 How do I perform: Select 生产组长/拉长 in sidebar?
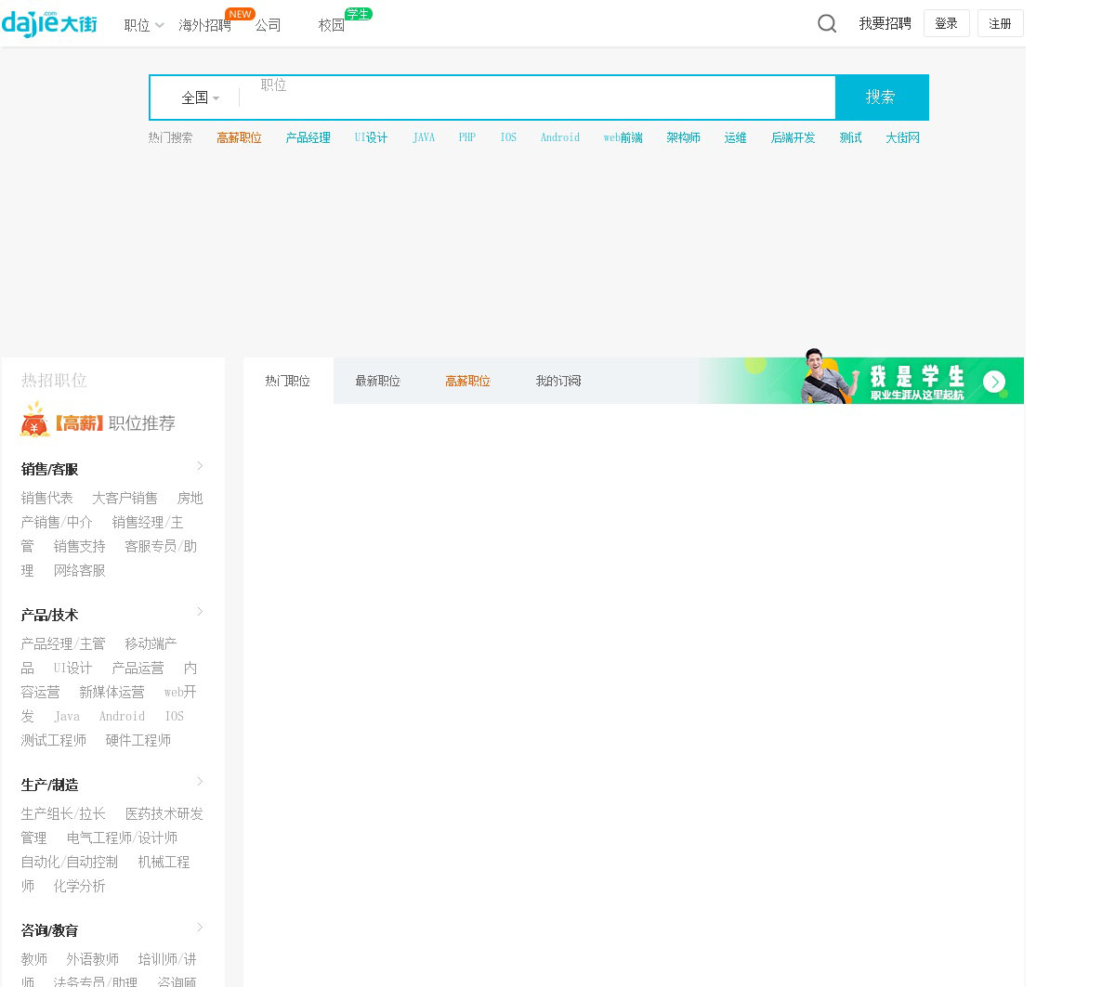coord(63,813)
